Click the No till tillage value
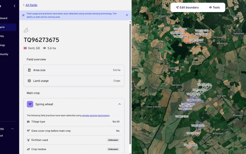246x154 pixels. 116,122
